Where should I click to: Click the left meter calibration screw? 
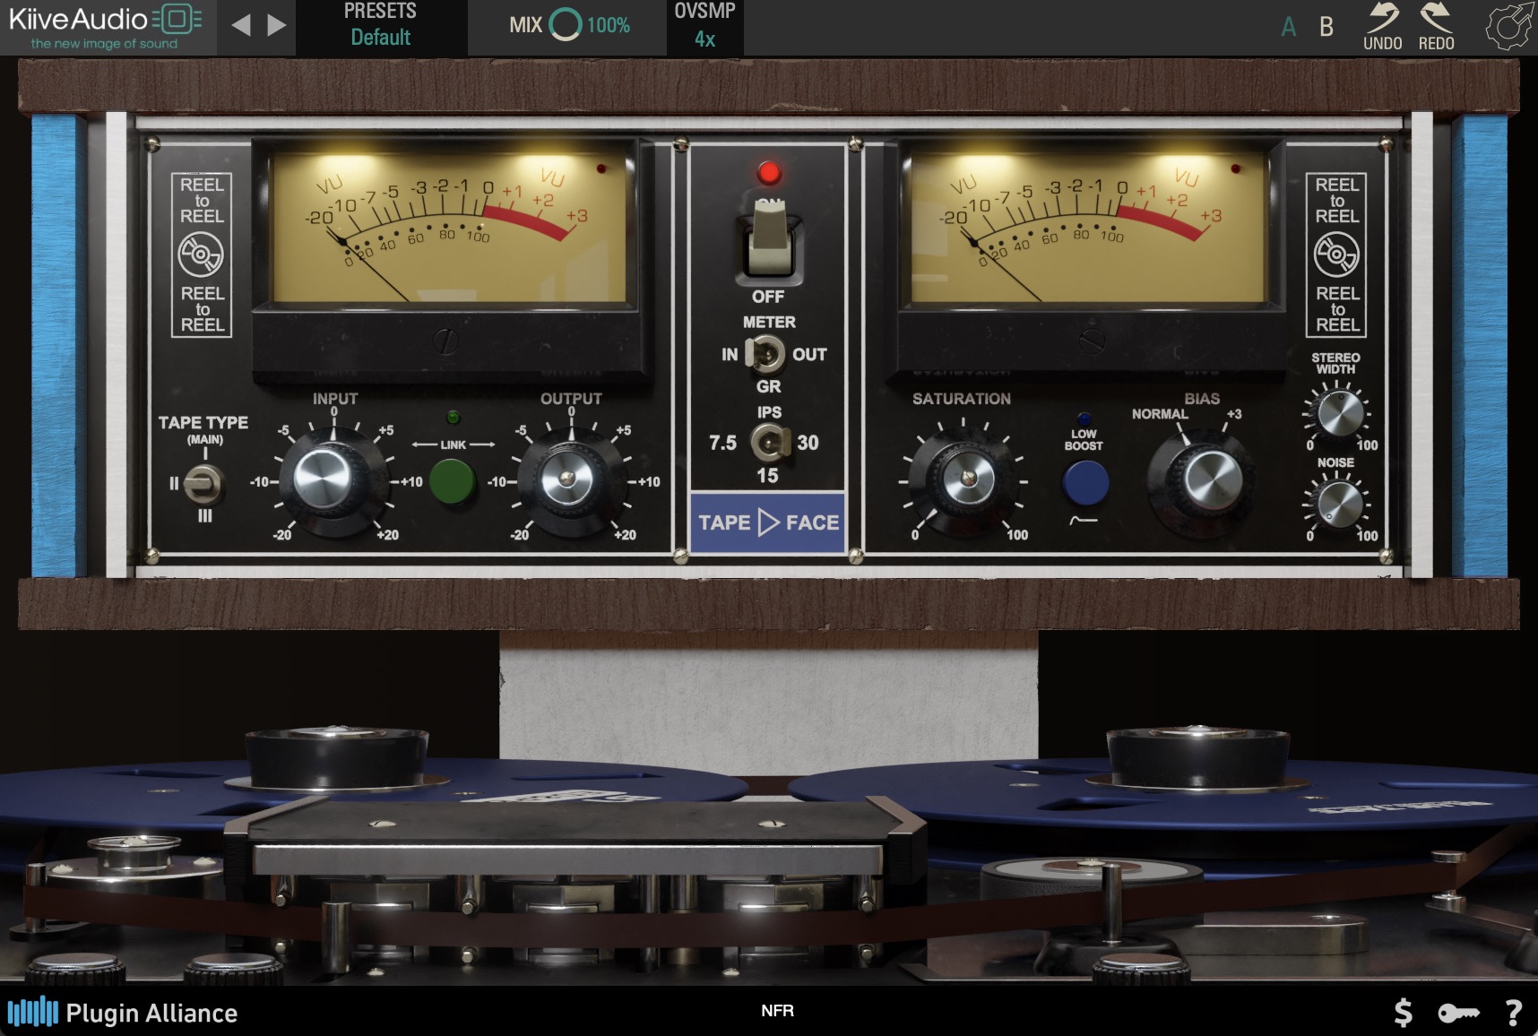[445, 341]
